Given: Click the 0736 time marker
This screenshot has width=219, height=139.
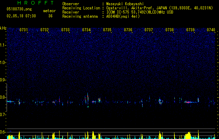Looking at the screenshot, I should click(128, 30).
